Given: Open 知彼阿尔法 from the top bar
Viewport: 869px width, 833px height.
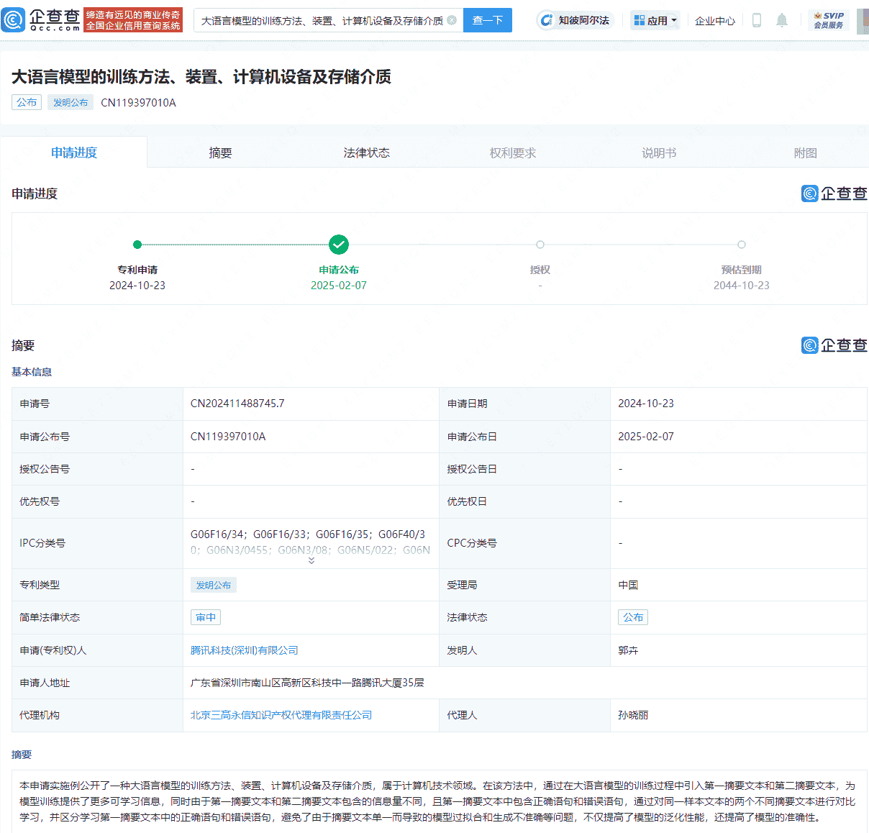Looking at the screenshot, I should tap(575, 20).
